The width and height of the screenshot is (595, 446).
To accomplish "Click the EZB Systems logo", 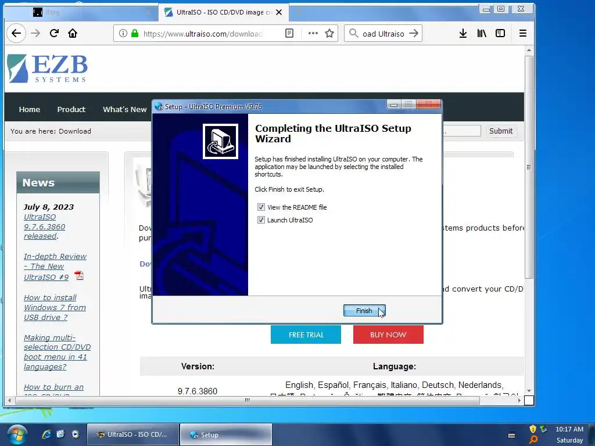I will point(48,69).
